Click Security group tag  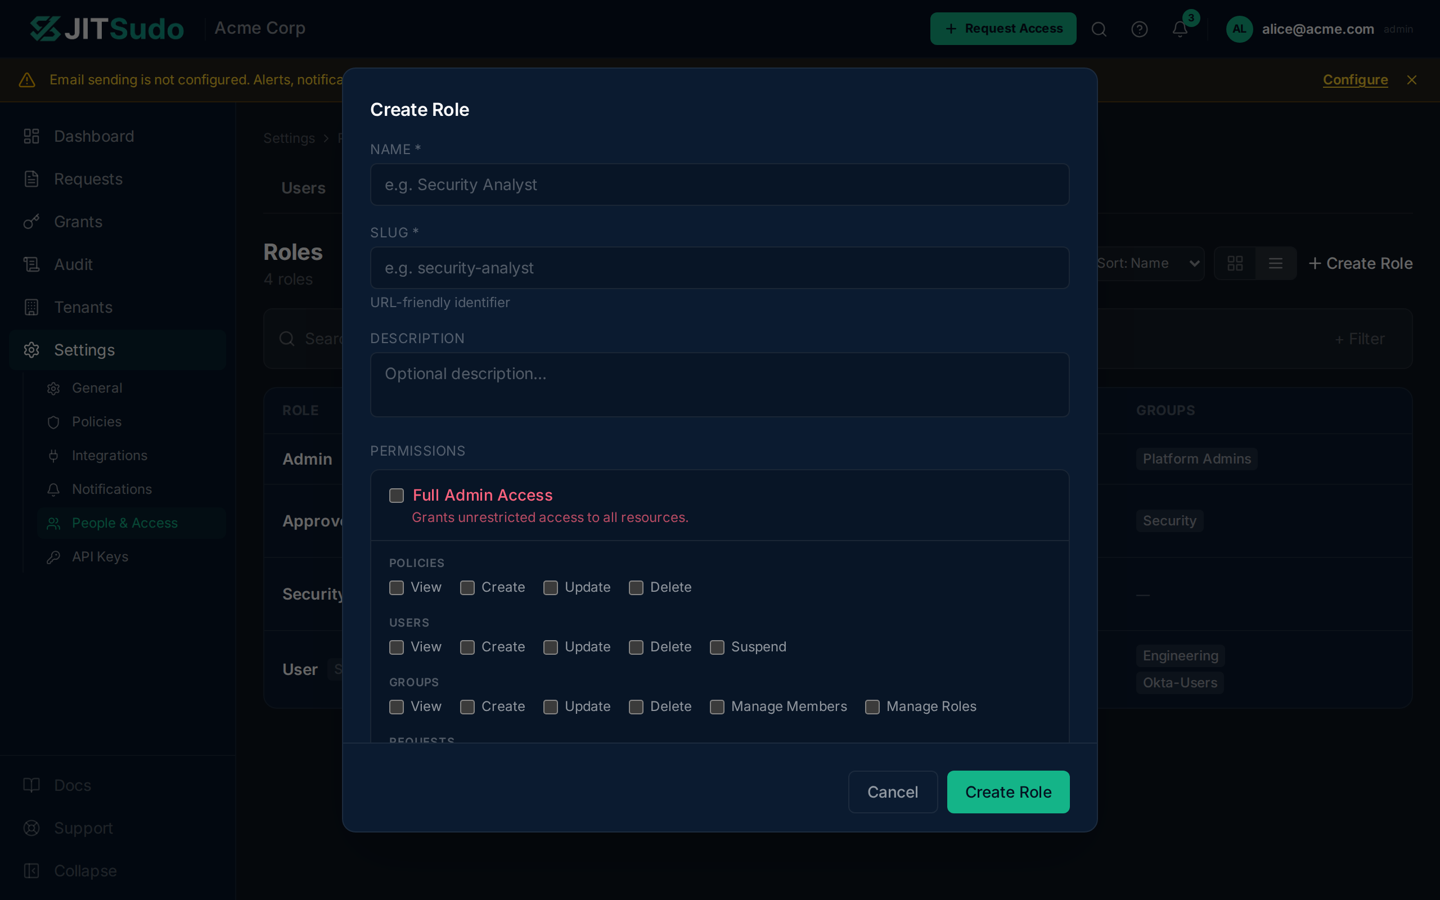[1169, 521]
